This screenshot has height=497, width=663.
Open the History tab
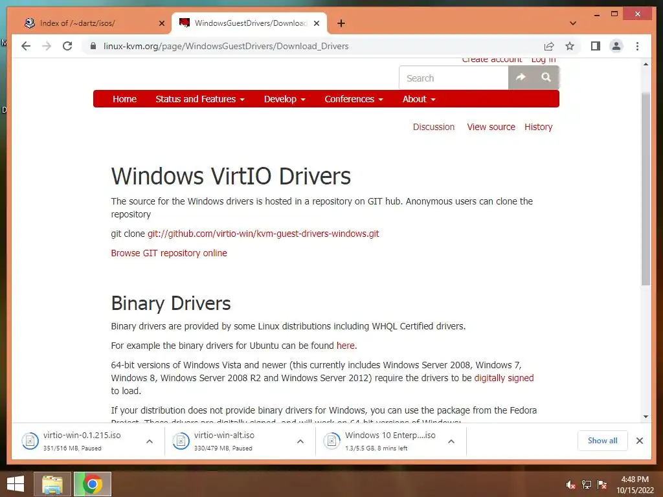tap(538, 127)
